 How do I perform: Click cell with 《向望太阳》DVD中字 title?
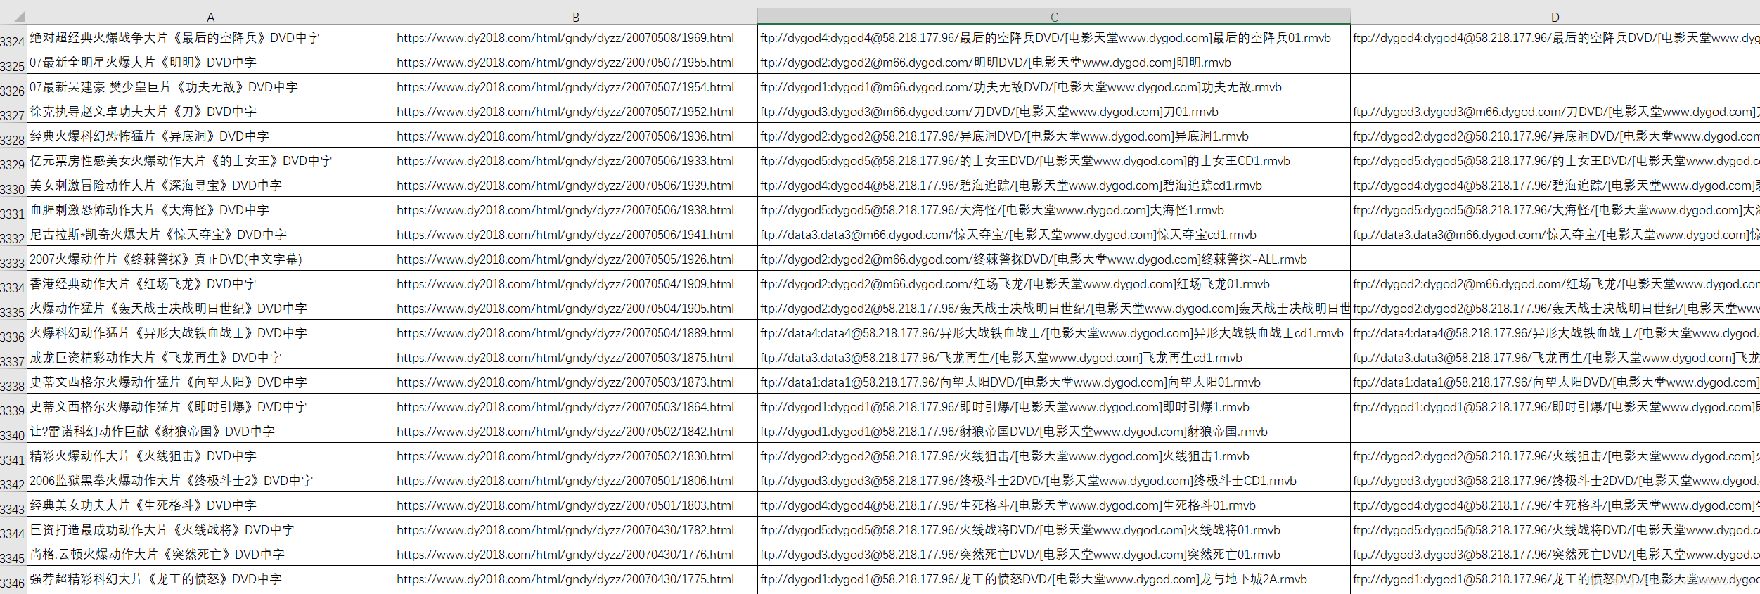[x=210, y=382]
